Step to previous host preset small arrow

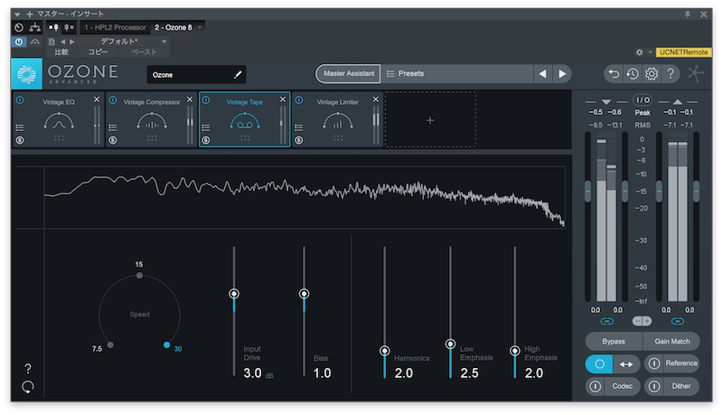coord(63,42)
